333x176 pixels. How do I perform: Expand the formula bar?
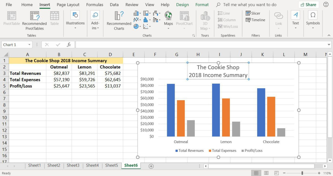pos(329,45)
